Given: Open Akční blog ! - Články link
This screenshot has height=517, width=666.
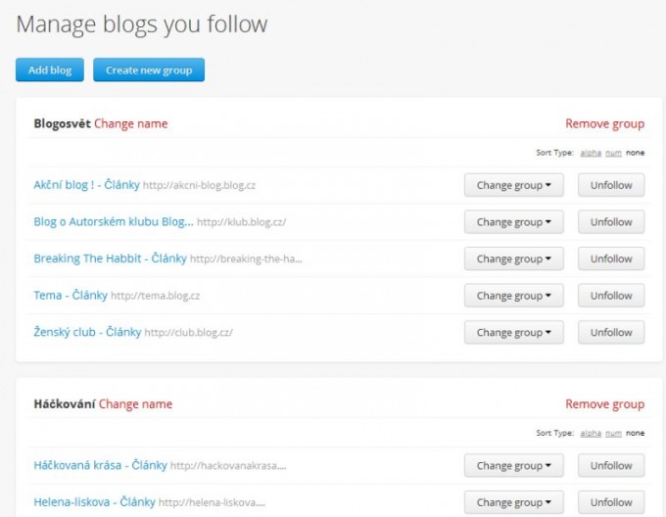Looking at the screenshot, I should [x=86, y=185].
